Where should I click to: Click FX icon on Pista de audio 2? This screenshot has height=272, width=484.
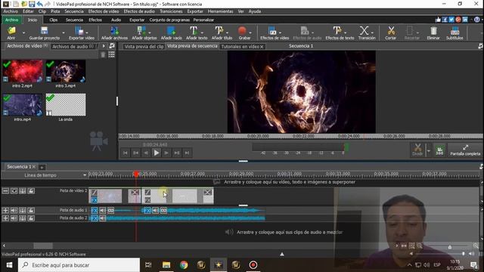(x=95, y=218)
